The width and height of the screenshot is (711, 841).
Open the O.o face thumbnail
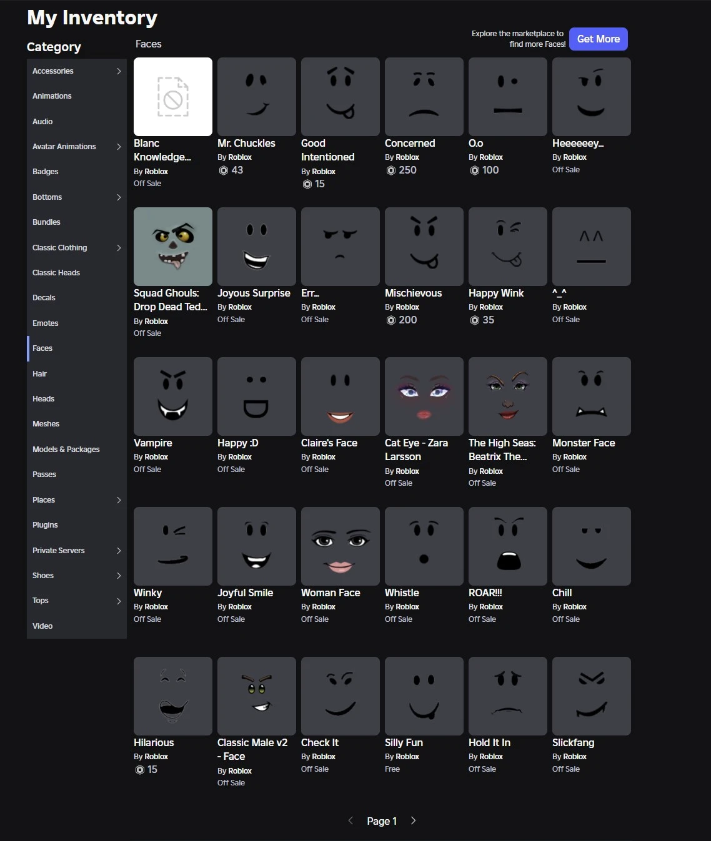coord(508,97)
